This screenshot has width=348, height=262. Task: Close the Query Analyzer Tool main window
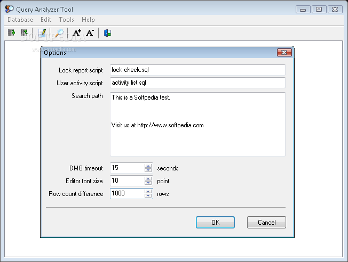pyautogui.click(x=335, y=10)
